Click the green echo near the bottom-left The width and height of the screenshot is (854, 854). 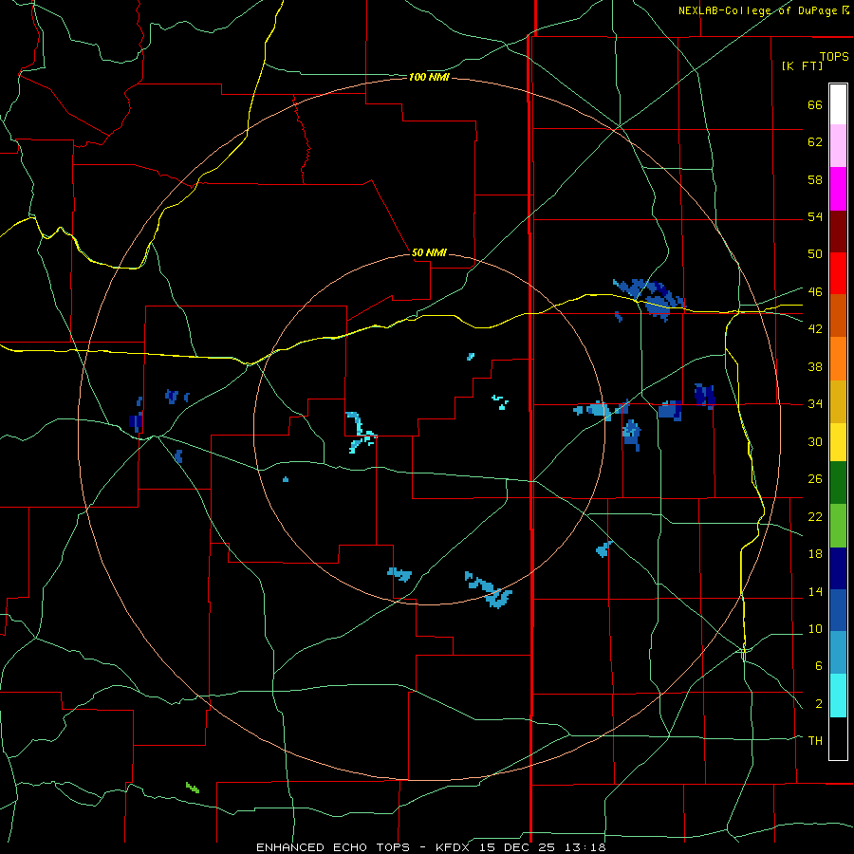click(x=193, y=788)
